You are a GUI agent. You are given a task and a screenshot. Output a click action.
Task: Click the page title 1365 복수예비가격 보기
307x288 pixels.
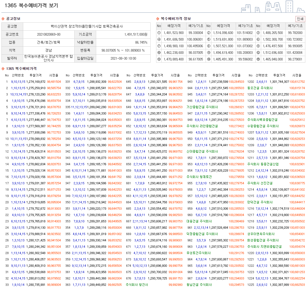click(31, 6)
